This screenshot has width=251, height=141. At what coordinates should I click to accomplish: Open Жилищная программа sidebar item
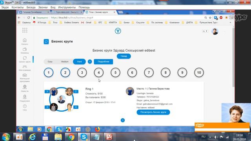[25, 78]
